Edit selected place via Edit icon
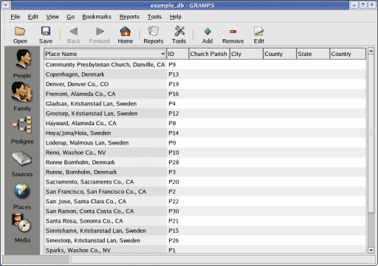378x266 pixels. [259, 35]
